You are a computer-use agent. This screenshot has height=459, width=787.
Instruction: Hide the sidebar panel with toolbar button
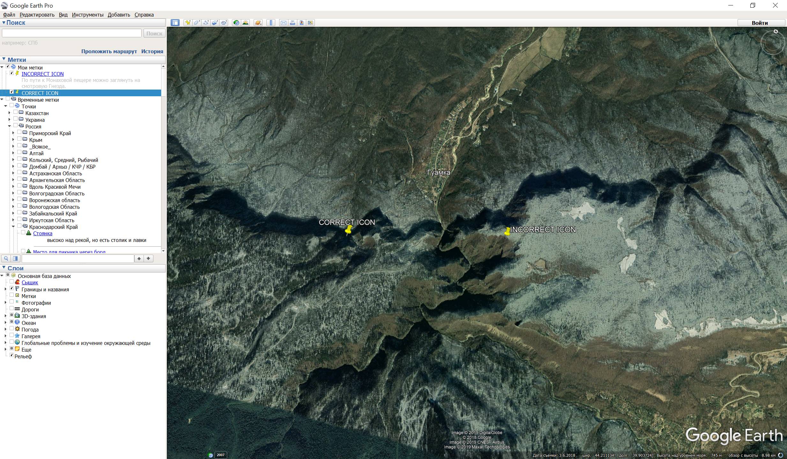point(175,23)
